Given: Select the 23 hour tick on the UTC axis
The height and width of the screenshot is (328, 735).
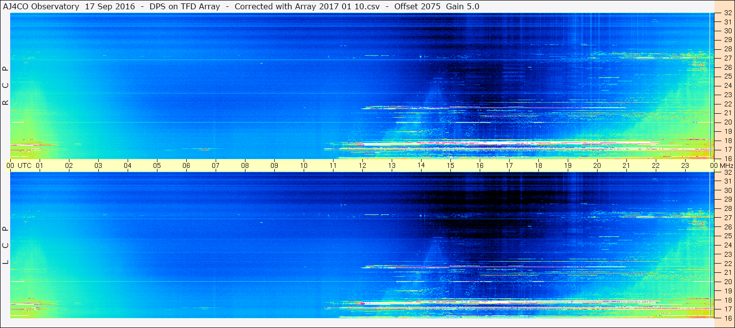Looking at the screenshot, I should click(685, 165).
